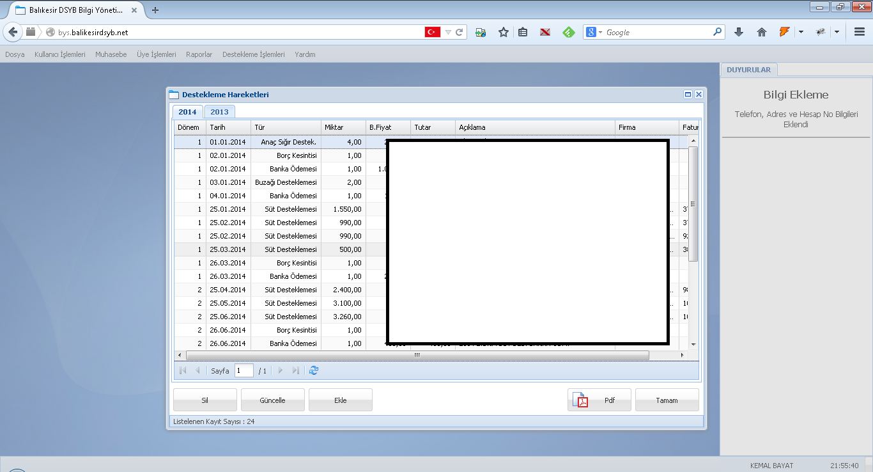Click the Güncelle button
Screen dimensions: 873x472
pos(272,400)
